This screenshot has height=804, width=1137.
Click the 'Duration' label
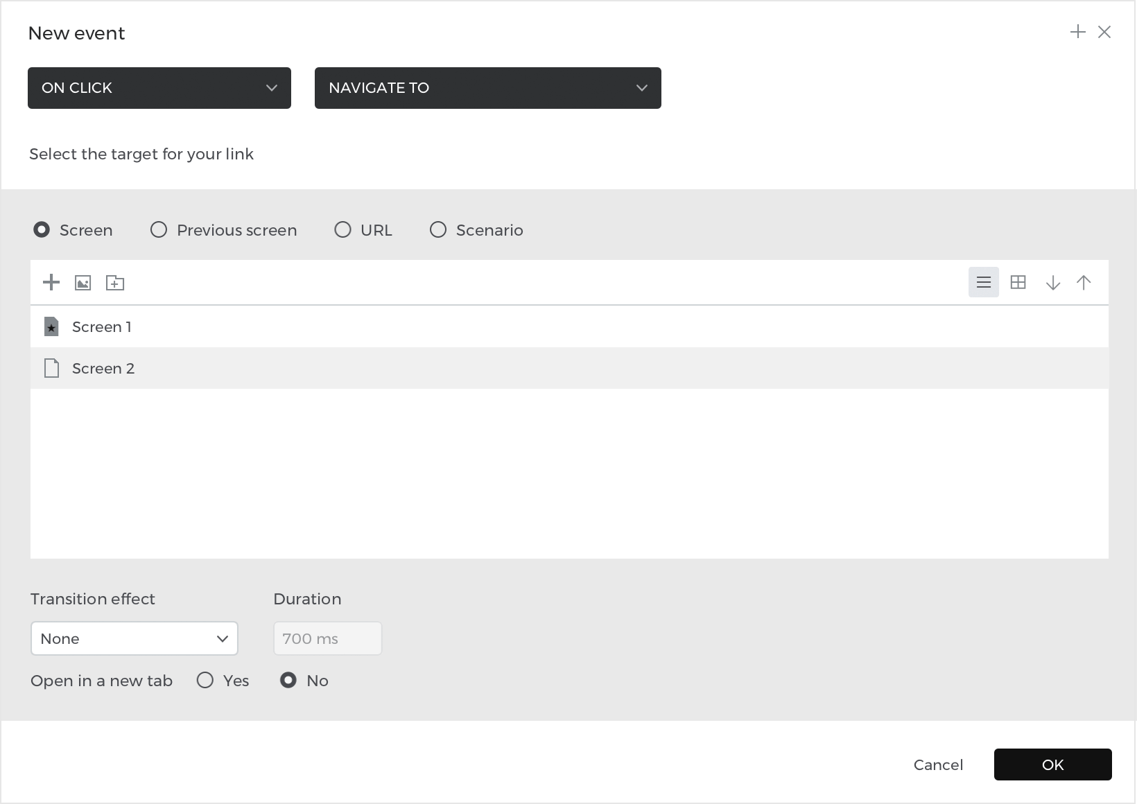tap(307, 599)
